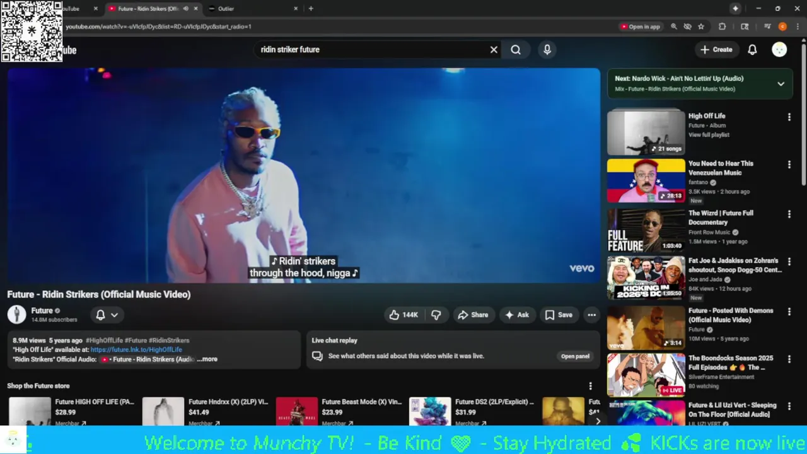Image resolution: width=807 pixels, height=454 pixels.
Task: Open options for The Wizrd documentary
Action: tap(789, 214)
